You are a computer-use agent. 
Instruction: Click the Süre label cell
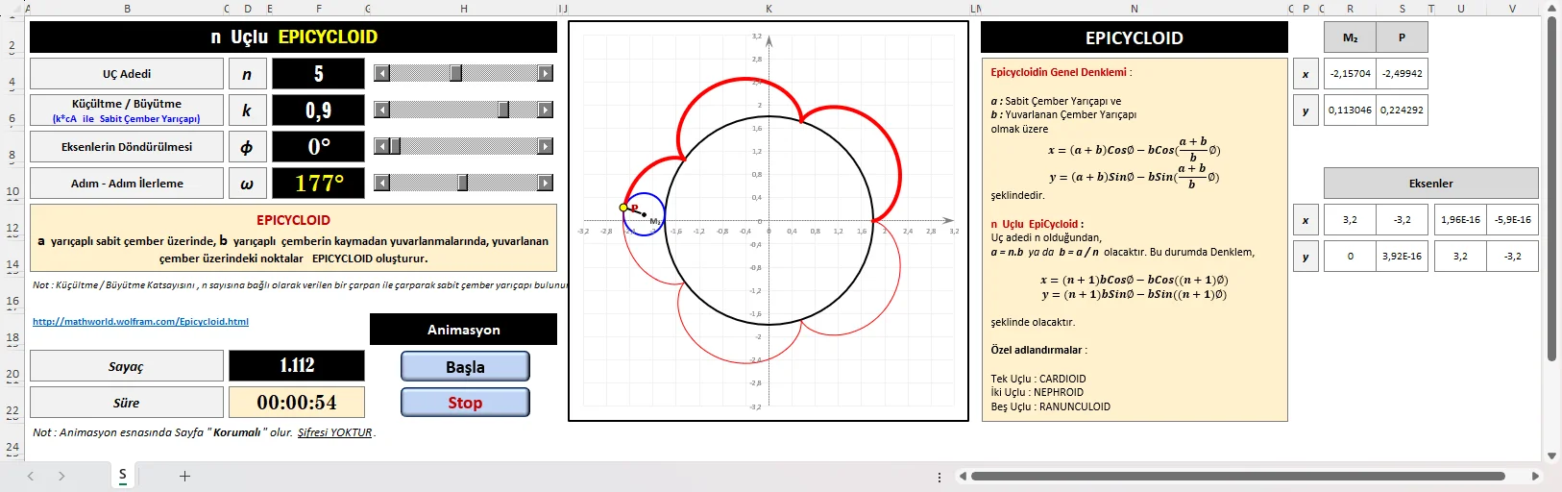pos(127,403)
